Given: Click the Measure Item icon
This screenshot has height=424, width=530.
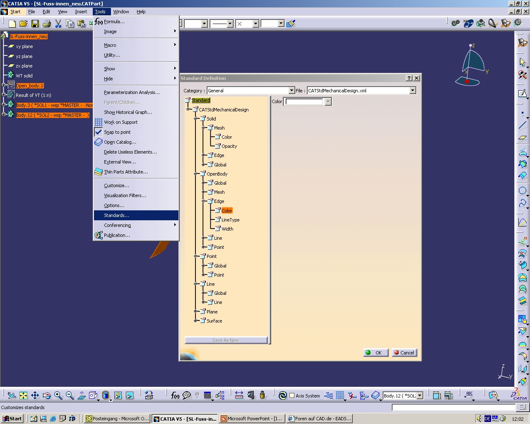Looking at the screenshot, I should [251, 395].
